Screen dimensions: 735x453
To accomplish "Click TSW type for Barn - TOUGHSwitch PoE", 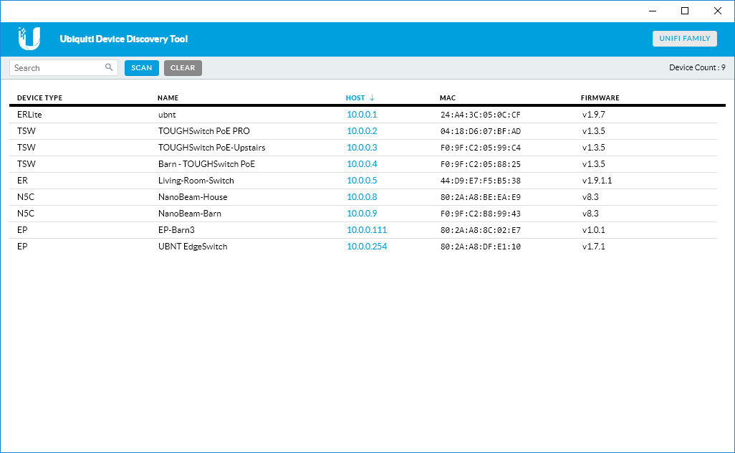I will tap(27, 163).
